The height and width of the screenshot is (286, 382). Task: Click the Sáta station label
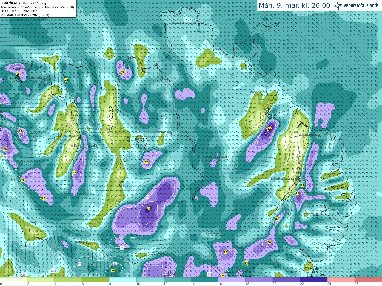pyautogui.click(x=32, y=222)
